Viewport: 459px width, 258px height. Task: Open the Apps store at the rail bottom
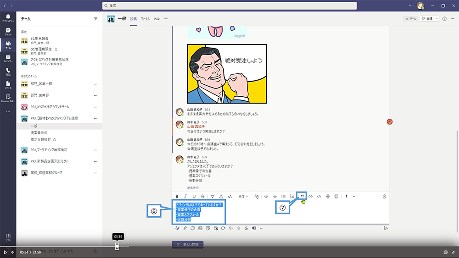[8, 237]
